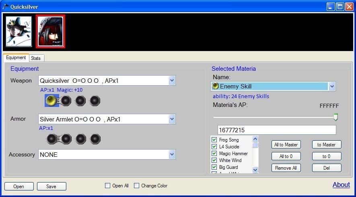Open the Accessory dropdown list
The image size is (356, 197).
pyautogui.click(x=172, y=154)
